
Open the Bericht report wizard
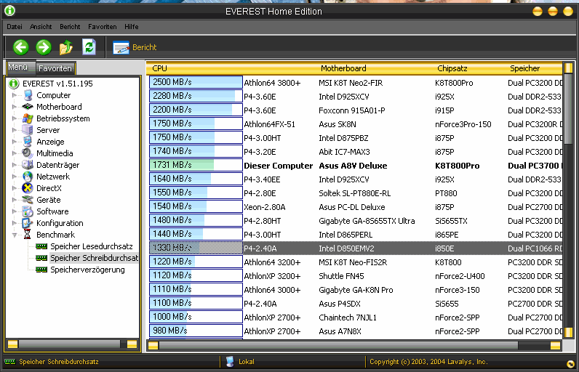pyautogui.click(x=135, y=47)
